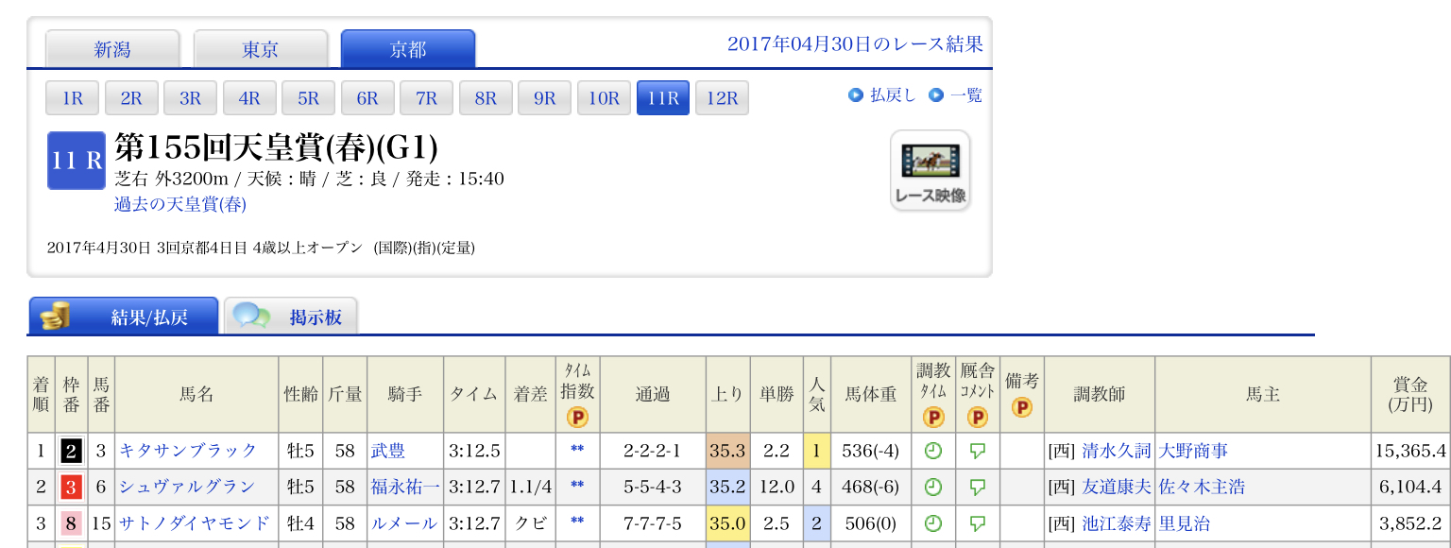
Task: Go to race 1R
Action: [x=73, y=98]
